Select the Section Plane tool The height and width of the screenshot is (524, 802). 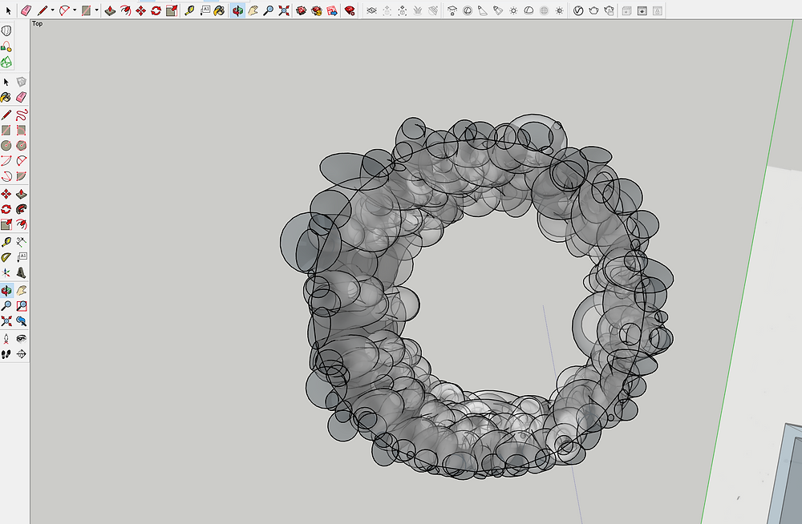(x=21, y=354)
